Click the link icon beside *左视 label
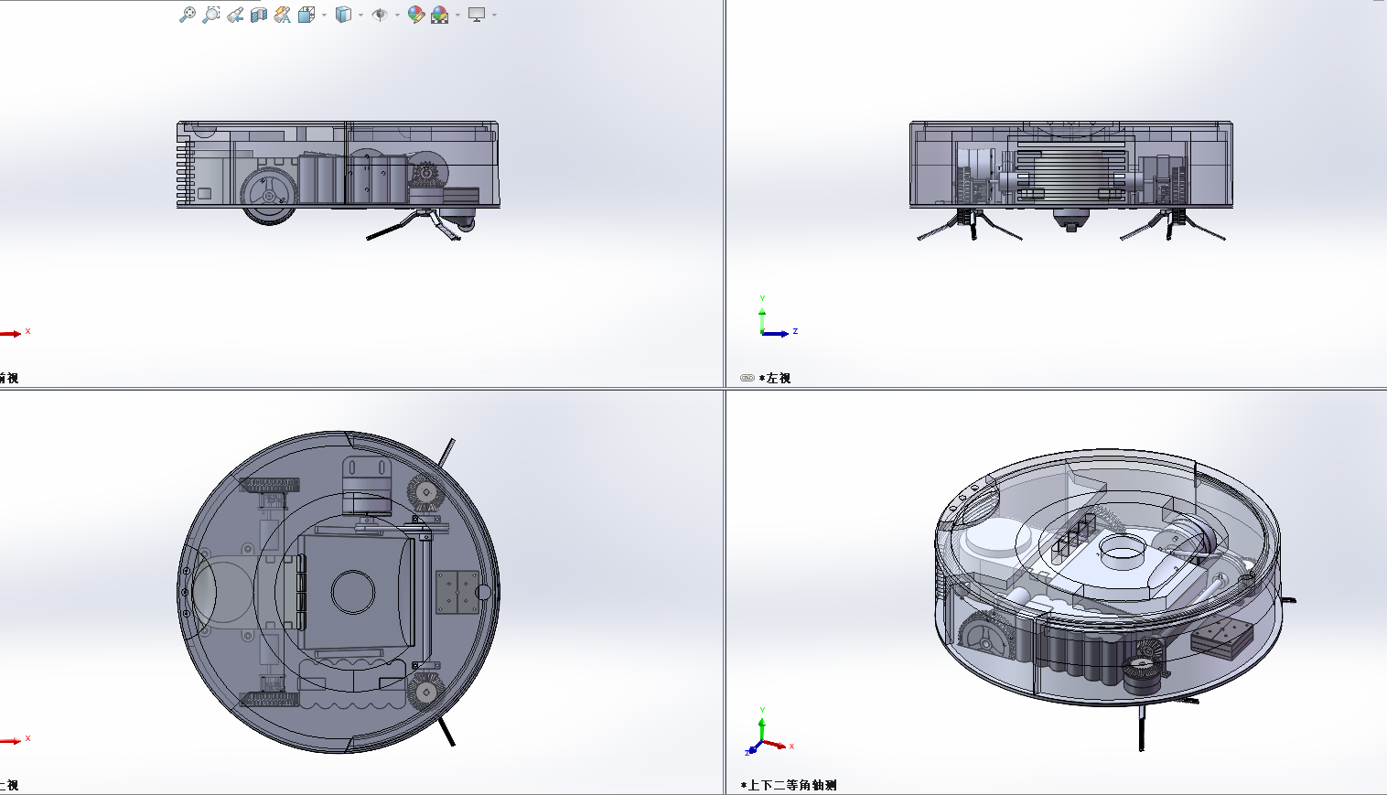 point(747,378)
